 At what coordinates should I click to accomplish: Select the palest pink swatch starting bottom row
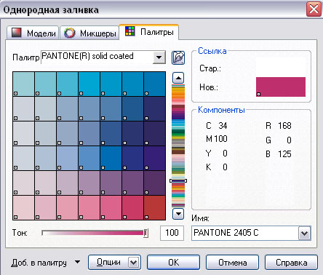[x=23, y=208]
